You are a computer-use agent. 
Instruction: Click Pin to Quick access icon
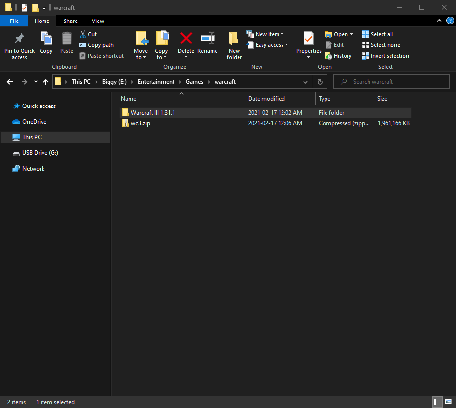19,39
